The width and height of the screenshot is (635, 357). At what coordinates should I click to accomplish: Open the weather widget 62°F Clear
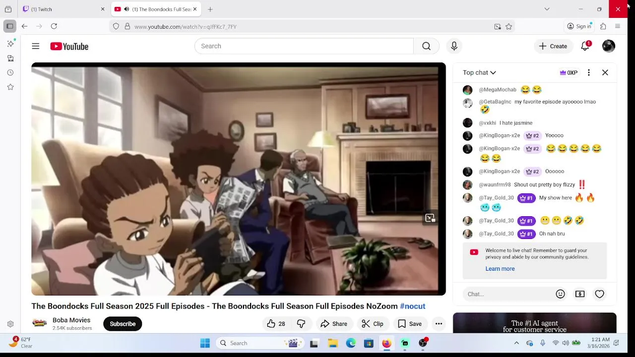(x=21, y=343)
